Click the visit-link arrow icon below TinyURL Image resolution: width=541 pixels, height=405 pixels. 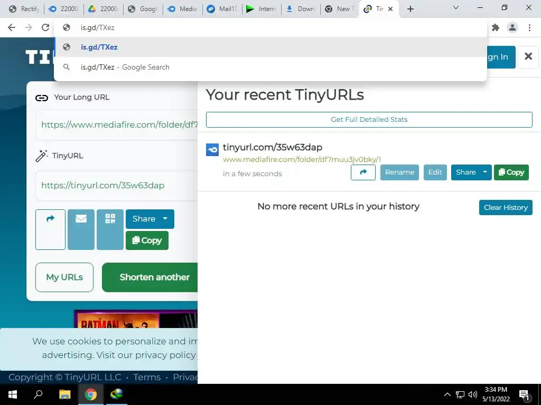pos(50,229)
